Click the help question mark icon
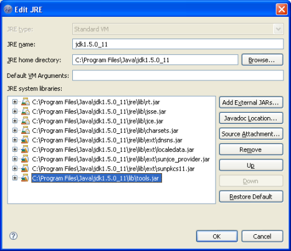Image resolution: width=291 pixels, height=251 pixels. pyautogui.click(x=14, y=236)
